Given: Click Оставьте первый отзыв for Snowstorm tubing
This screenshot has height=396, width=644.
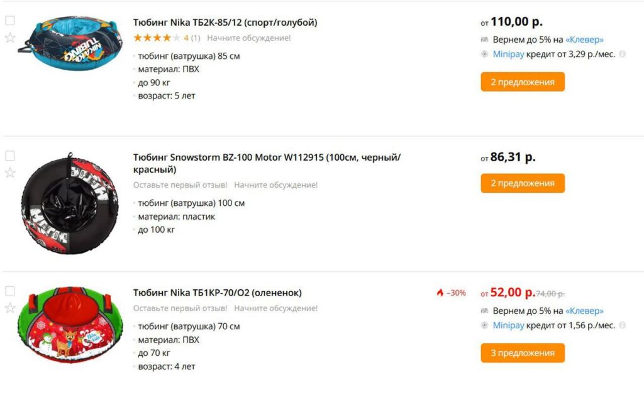Looking at the screenshot, I should [x=180, y=185].
